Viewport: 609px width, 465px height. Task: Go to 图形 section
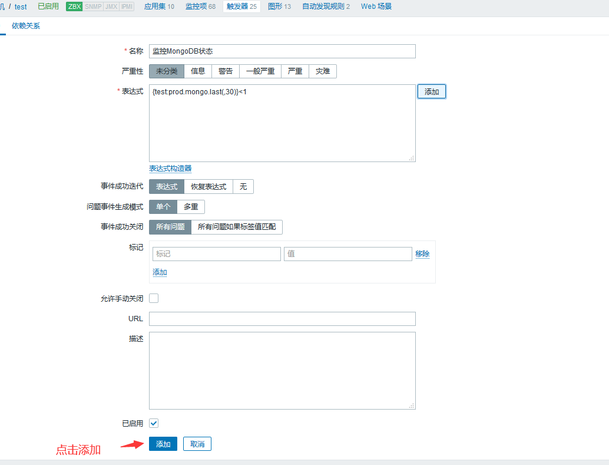click(279, 6)
